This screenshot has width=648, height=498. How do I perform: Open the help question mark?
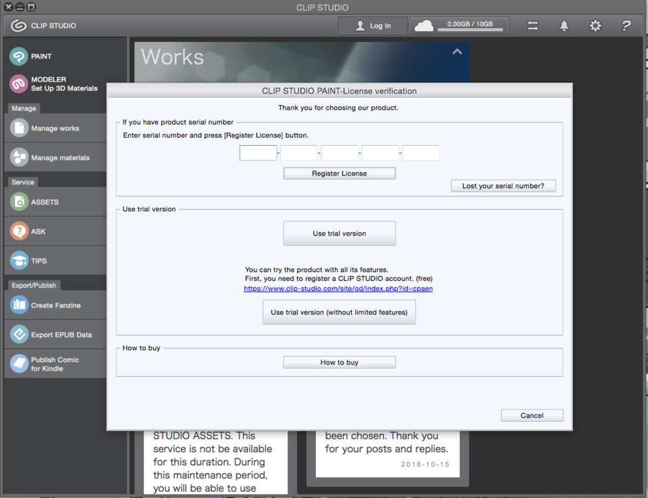[626, 26]
